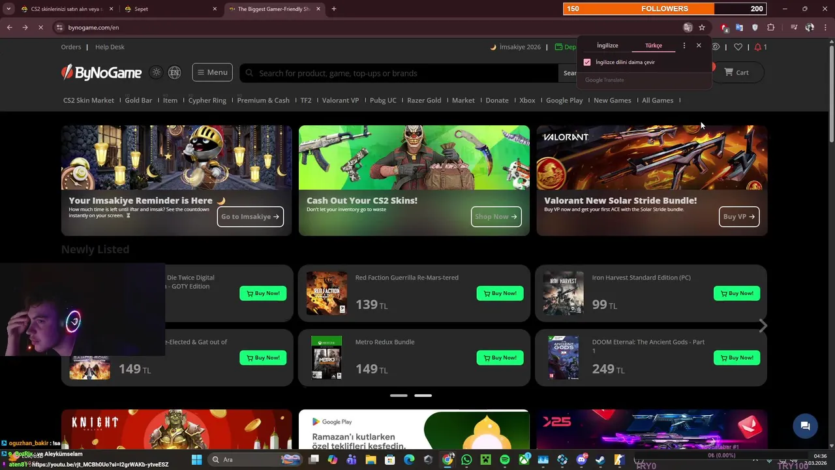
Task: Uncheck 'İngilizce dilini daima çevir' checkbox
Action: [x=587, y=62]
